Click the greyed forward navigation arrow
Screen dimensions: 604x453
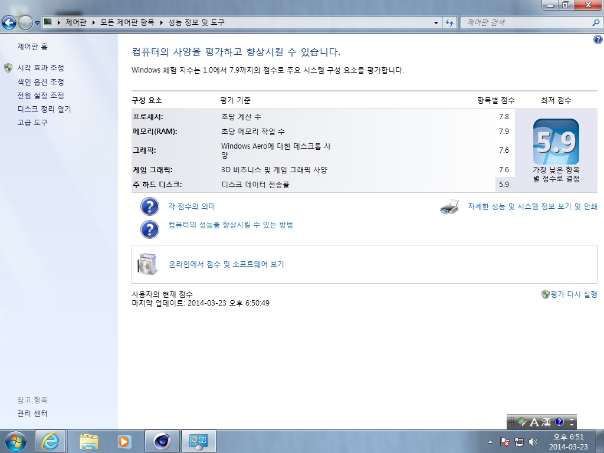[x=25, y=23]
